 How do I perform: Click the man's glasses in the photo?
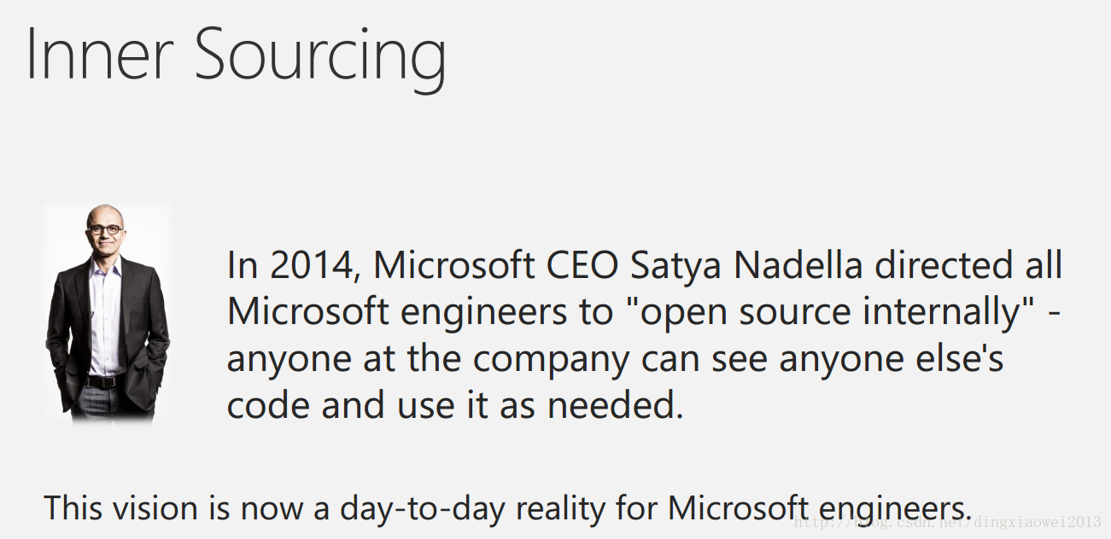coord(105,229)
